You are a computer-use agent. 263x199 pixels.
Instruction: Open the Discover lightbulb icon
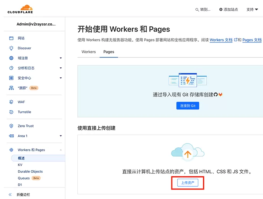11,48
